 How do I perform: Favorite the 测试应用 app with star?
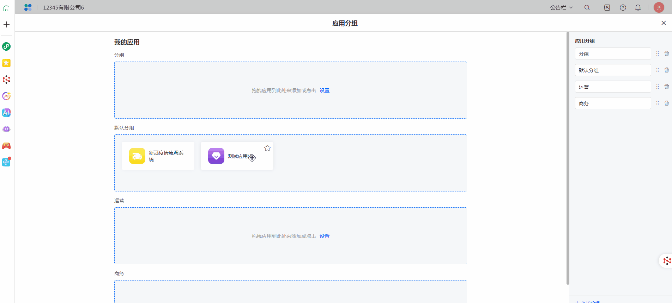tap(267, 148)
